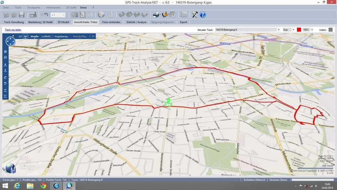Zoom in using the map magnifier plus

[5, 52]
